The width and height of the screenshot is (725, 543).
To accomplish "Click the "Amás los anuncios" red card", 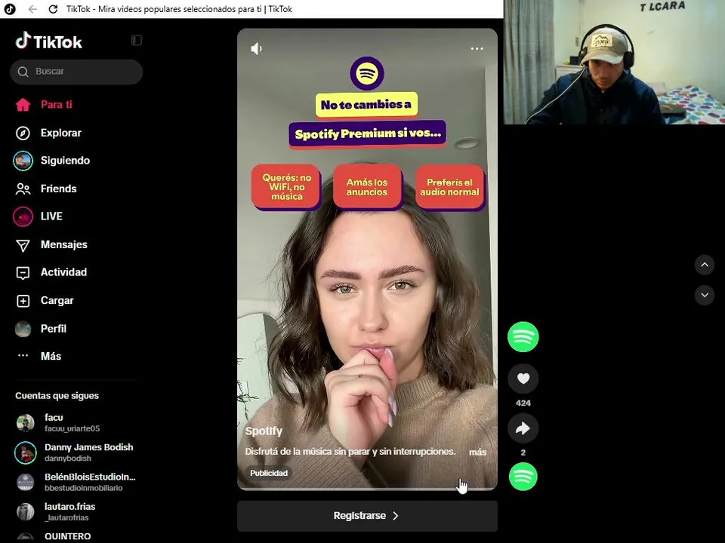I will click(367, 187).
